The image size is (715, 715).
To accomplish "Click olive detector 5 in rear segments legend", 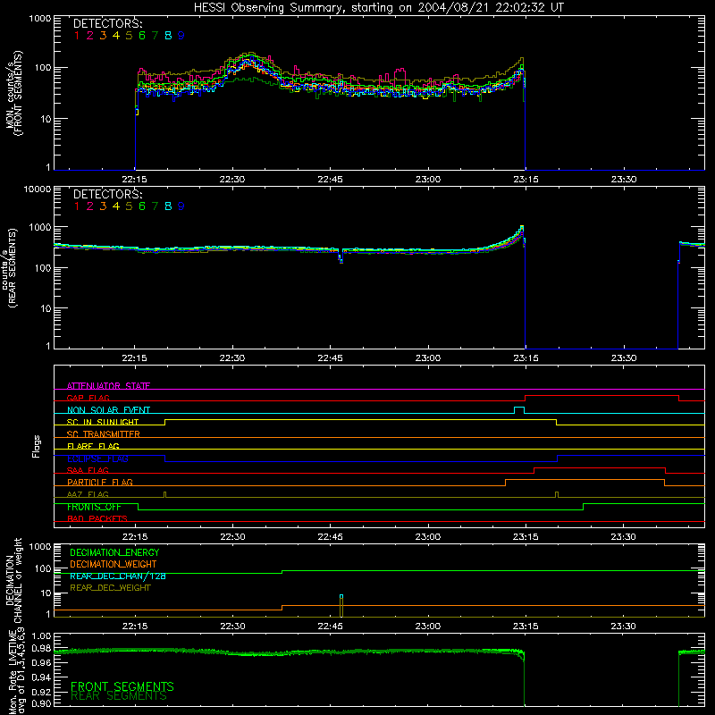I will 129,206.
